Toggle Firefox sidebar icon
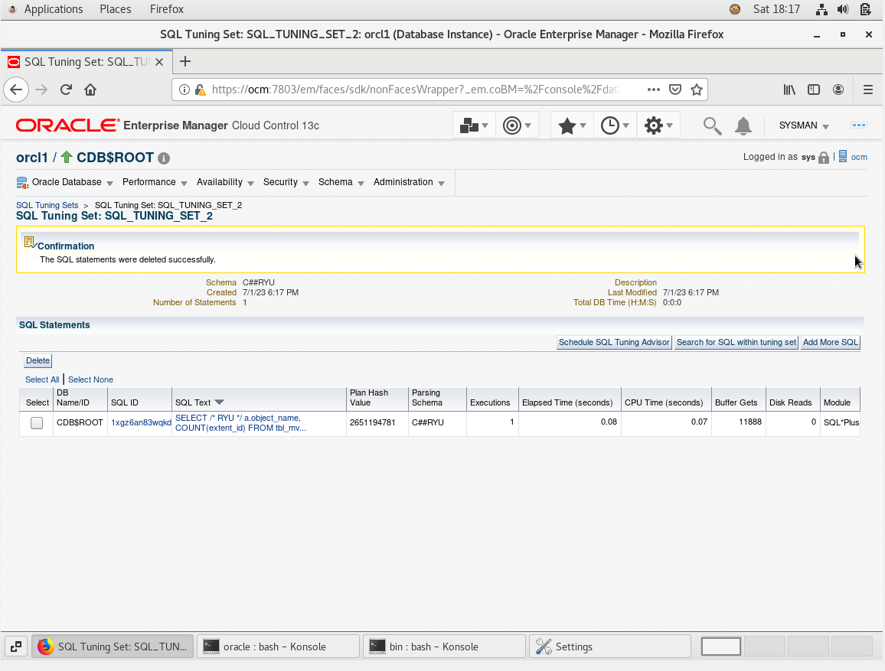This screenshot has width=885, height=671. coord(813,90)
